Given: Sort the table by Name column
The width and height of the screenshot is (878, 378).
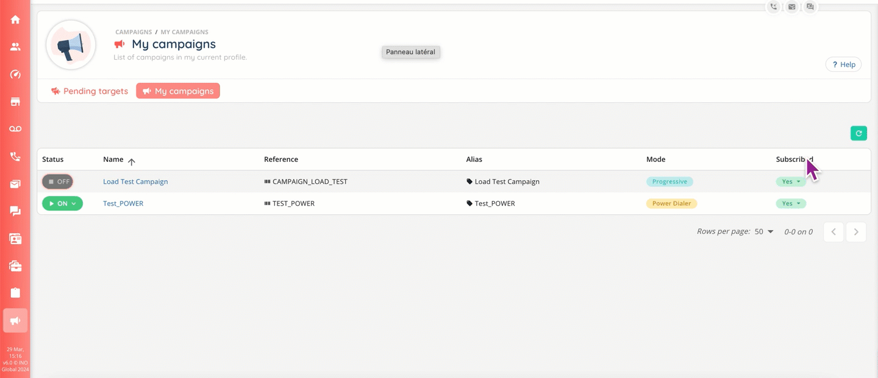Looking at the screenshot, I should point(113,159).
